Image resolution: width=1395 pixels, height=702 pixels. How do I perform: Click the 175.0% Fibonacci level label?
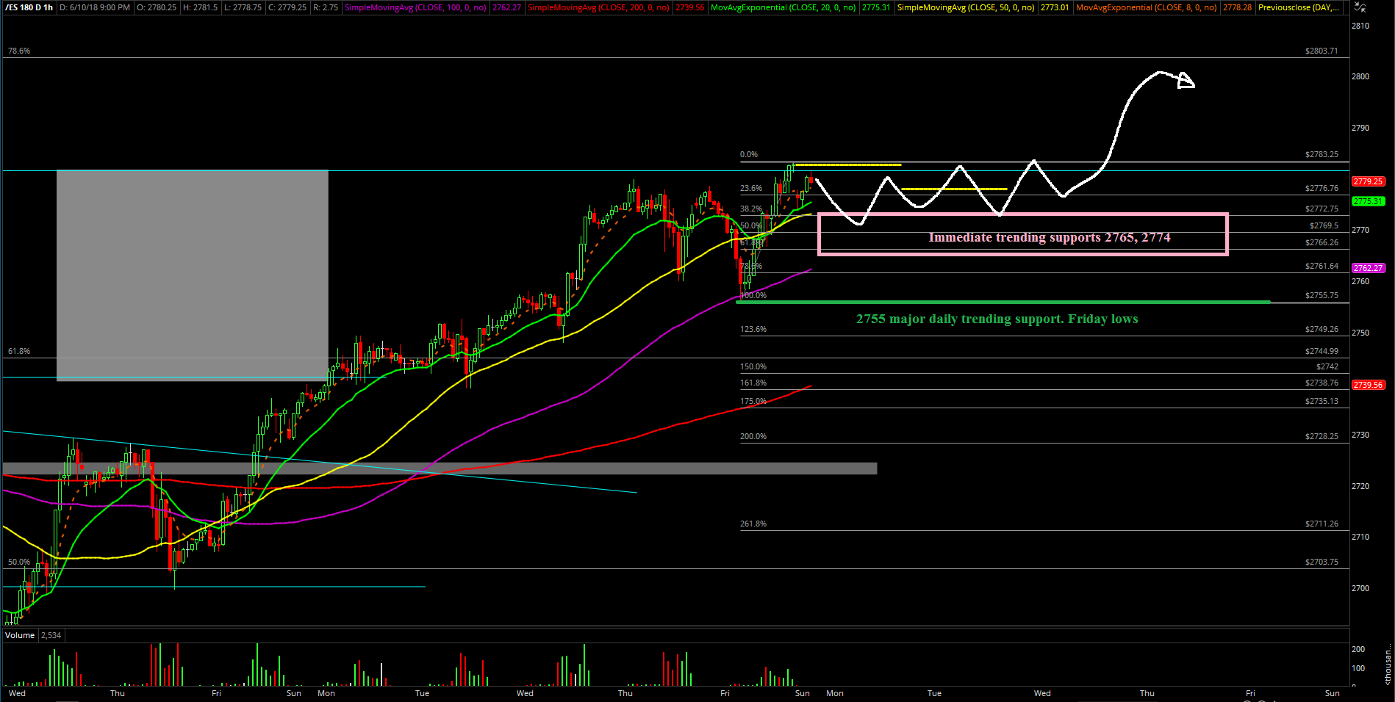(753, 401)
